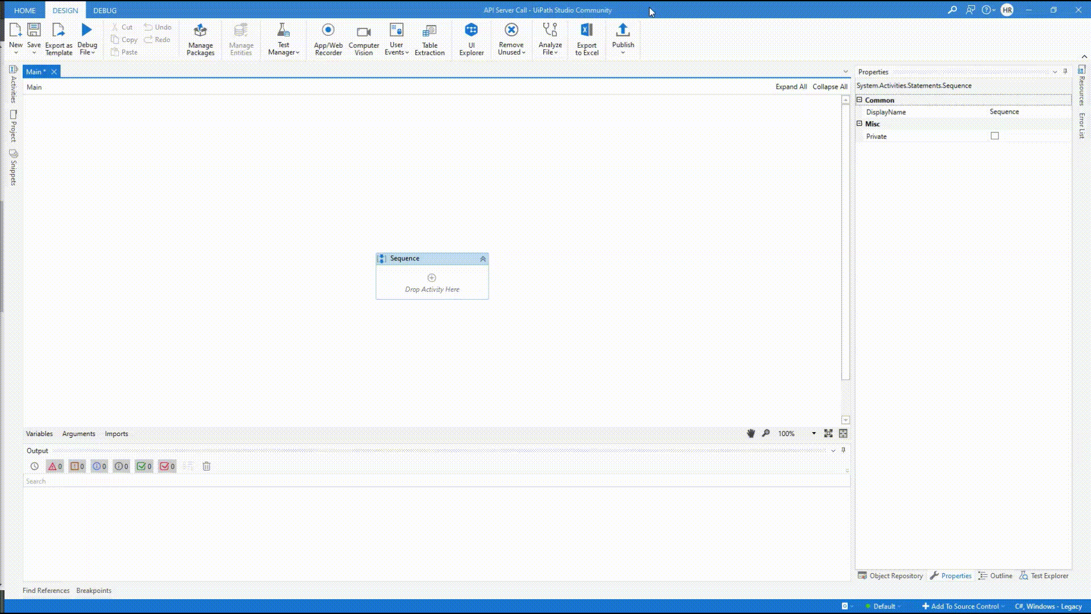Open Object Repository tab

[x=890, y=575]
